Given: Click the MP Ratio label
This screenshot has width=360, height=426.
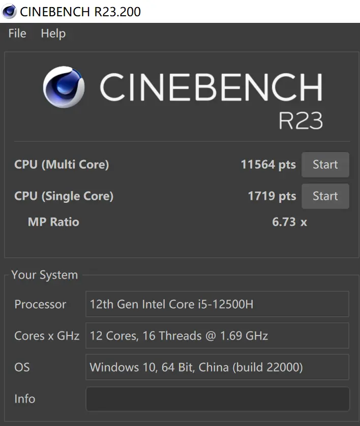Looking at the screenshot, I should pyautogui.click(x=53, y=222).
